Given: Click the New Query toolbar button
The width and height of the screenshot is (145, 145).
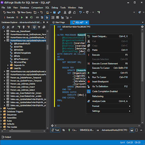Looking at the screenshot, I should [24, 13].
